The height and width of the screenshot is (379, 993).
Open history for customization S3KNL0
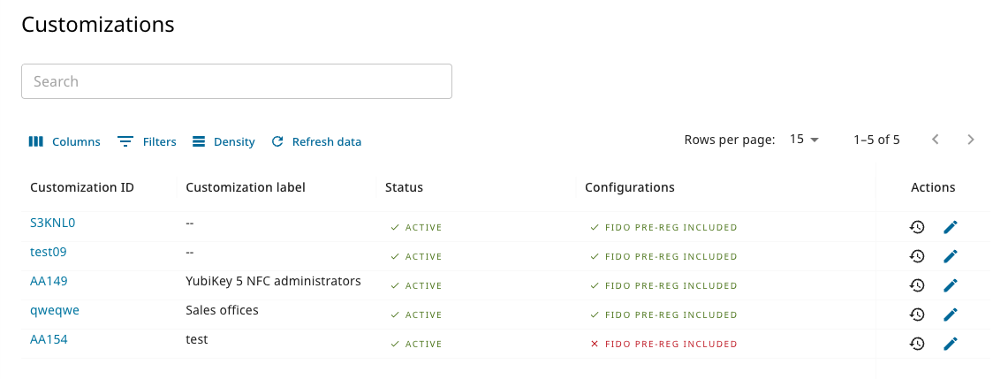[x=917, y=227]
